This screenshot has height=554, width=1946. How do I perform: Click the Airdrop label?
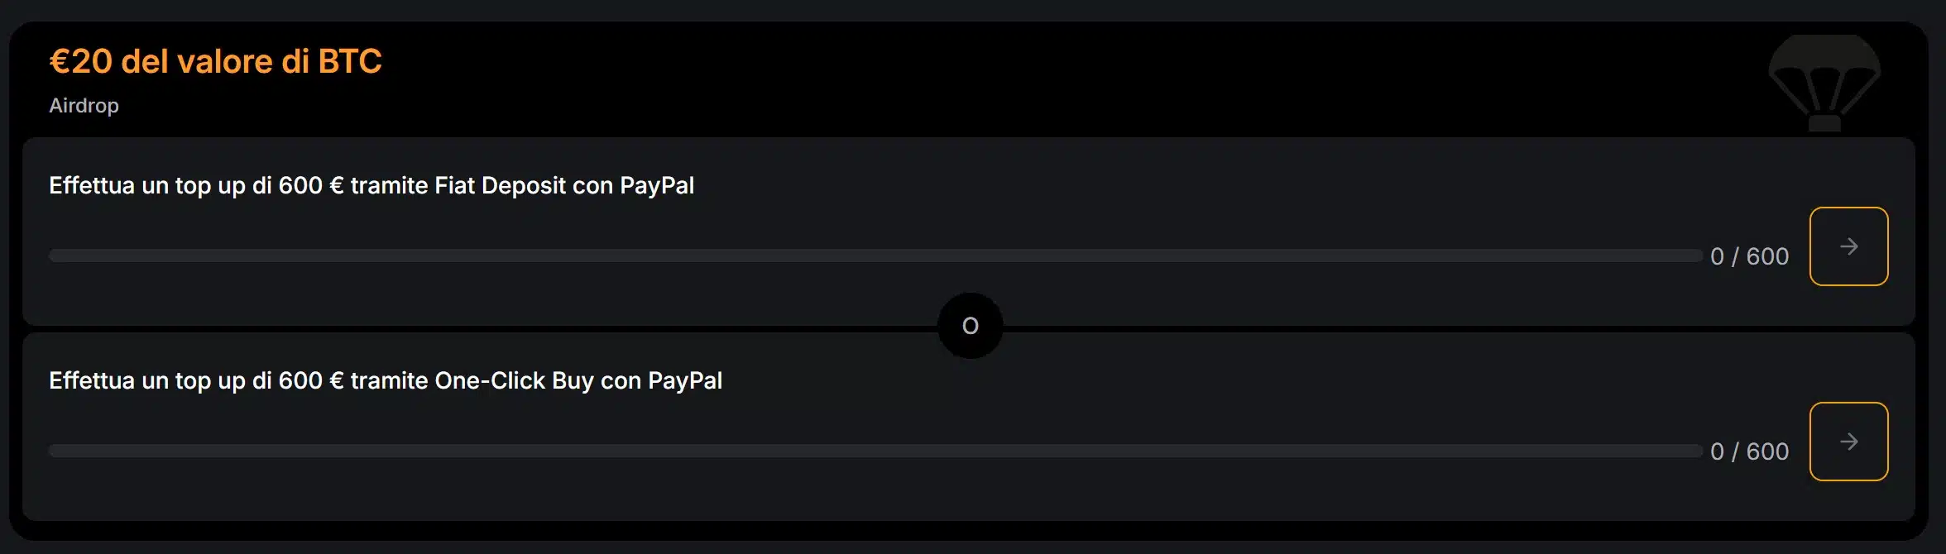(84, 105)
